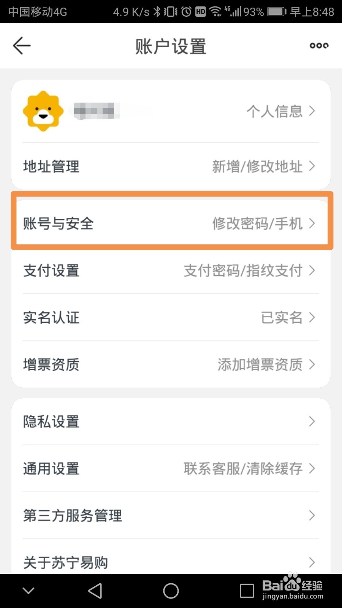Open 地址管理 address management
Image resolution: width=342 pixels, height=608 pixels.
point(51,166)
